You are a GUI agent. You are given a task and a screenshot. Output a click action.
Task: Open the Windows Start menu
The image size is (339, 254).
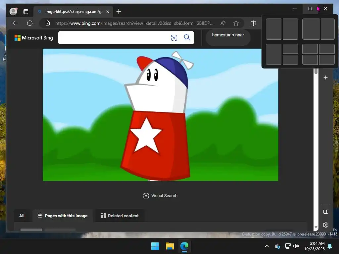pyautogui.click(x=155, y=246)
